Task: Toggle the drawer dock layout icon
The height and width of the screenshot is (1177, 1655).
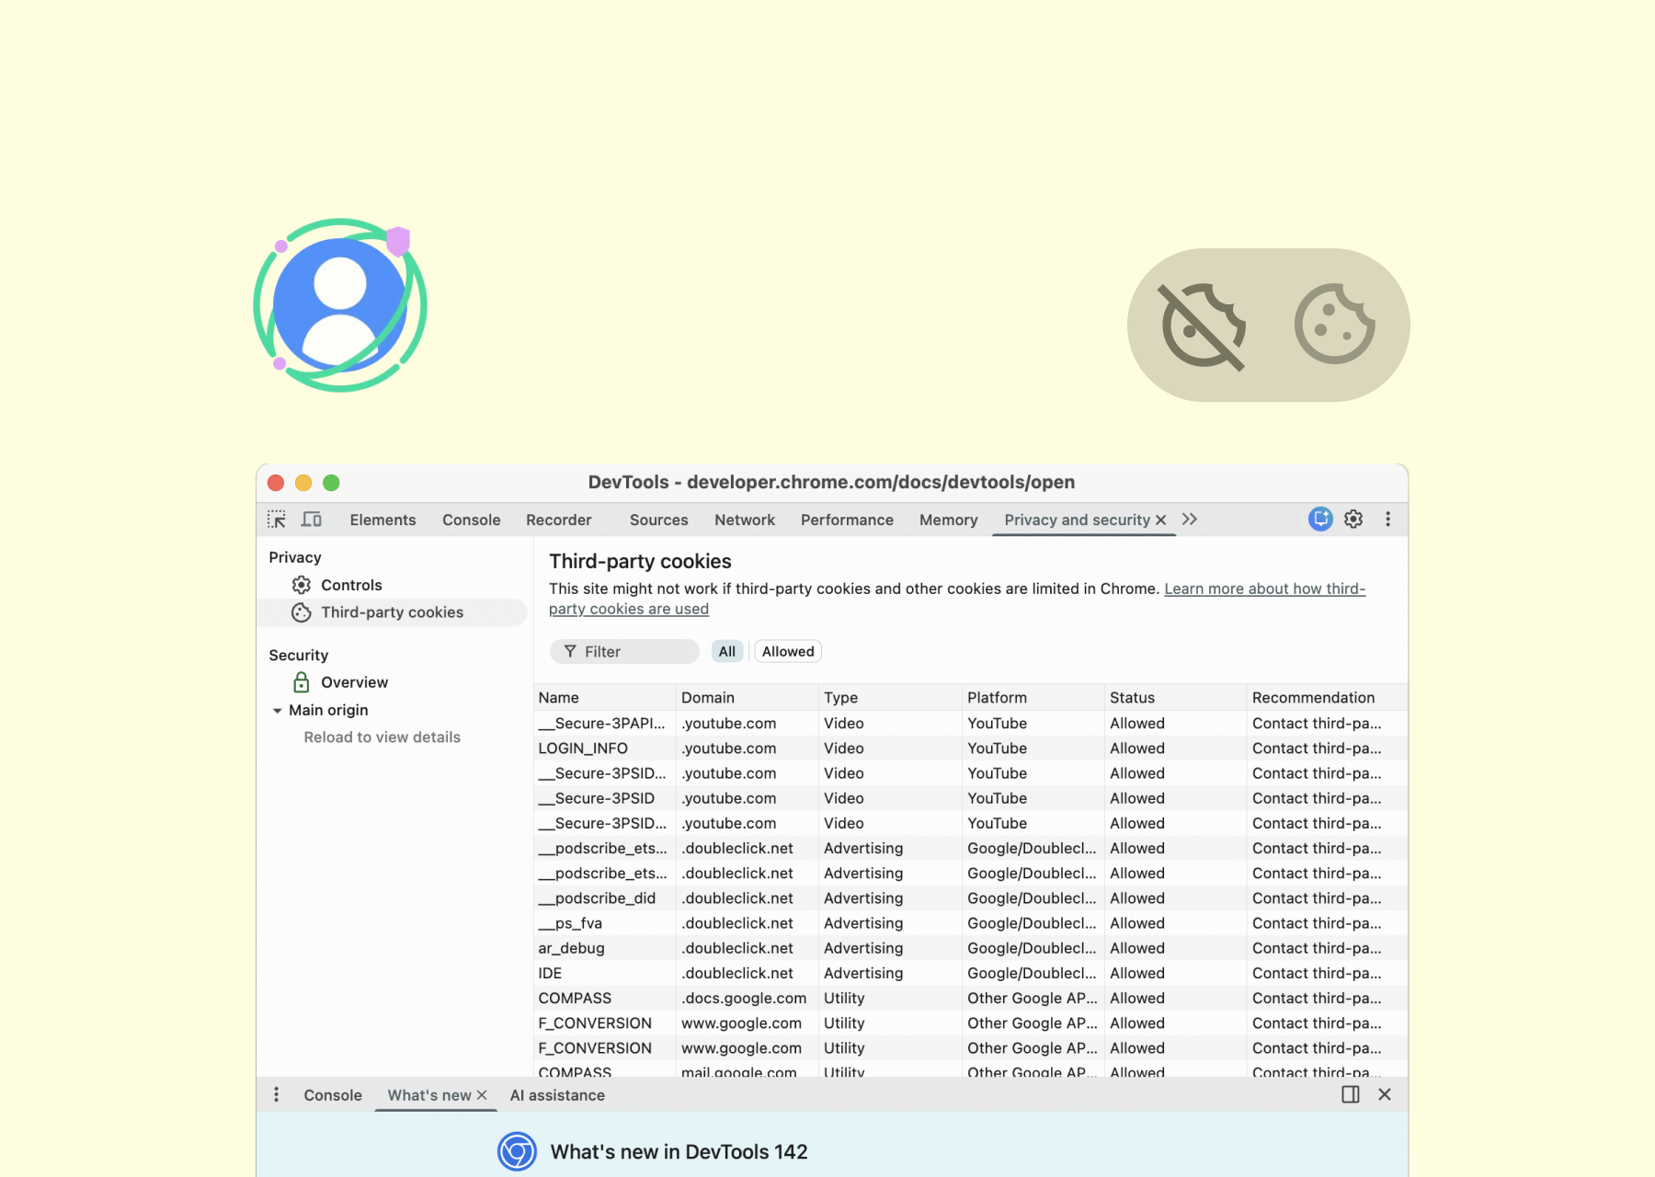Action: coord(1350,1094)
